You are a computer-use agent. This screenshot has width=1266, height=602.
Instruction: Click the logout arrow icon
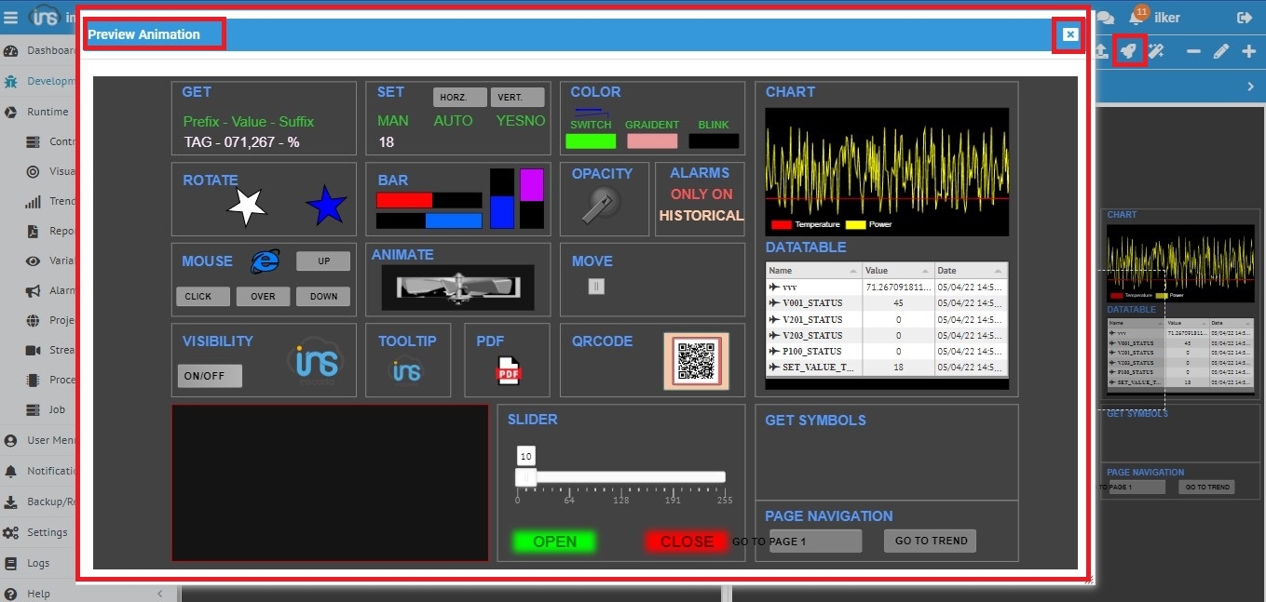click(1244, 18)
